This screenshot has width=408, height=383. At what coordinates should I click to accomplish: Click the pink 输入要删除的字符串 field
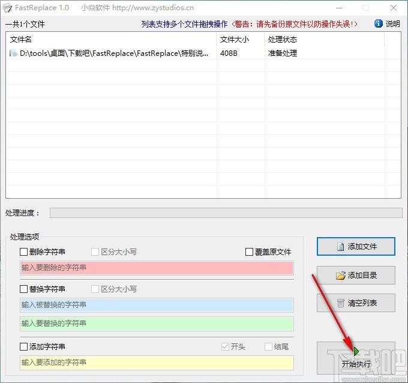pyautogui.click(x=157, y=268)
